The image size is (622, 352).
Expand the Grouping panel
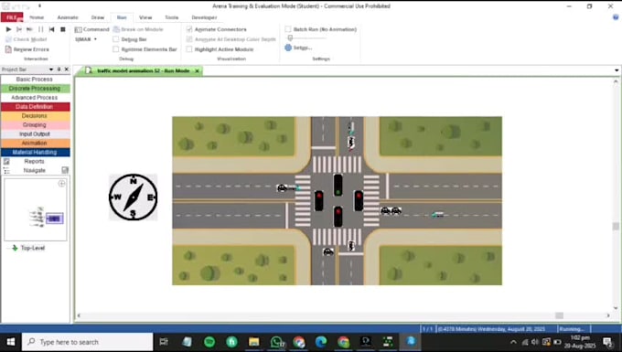point(35,125)
